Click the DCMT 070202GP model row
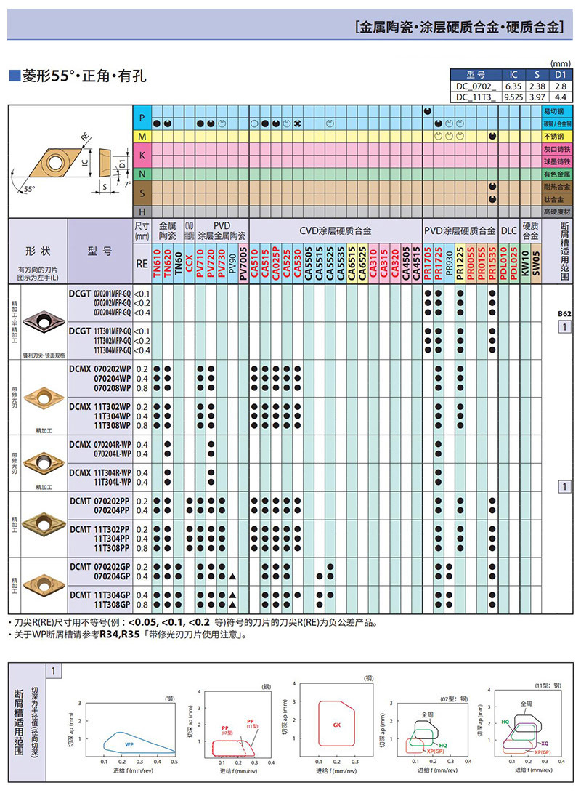Viewport: 581px width, 793px height. 100,567
